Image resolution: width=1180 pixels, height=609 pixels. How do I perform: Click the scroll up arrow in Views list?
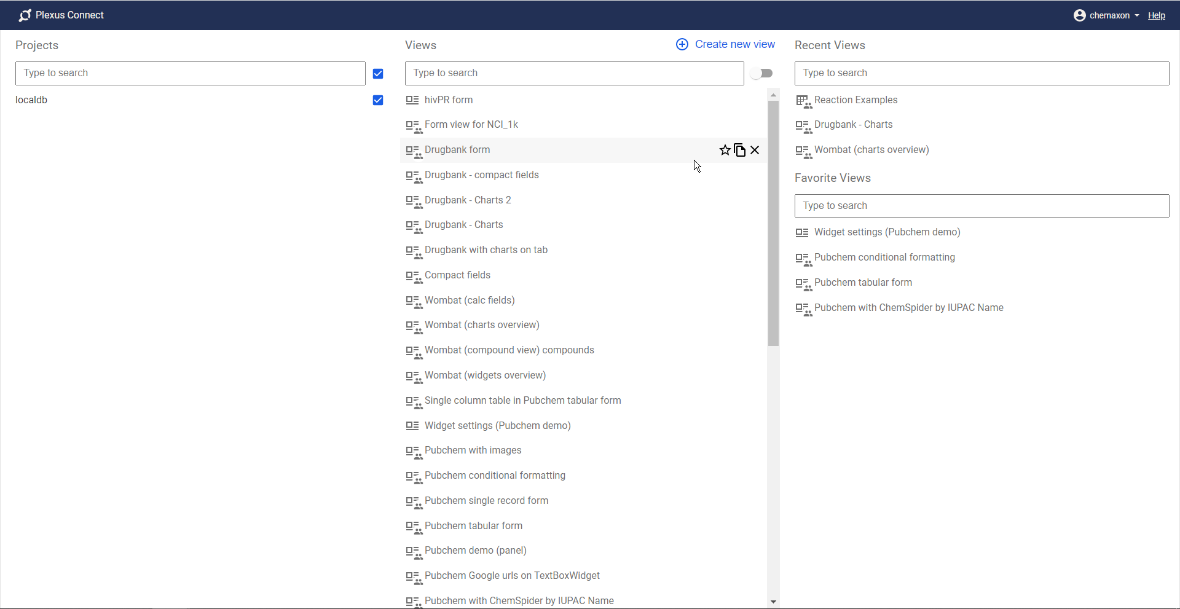tap(773, 95)
